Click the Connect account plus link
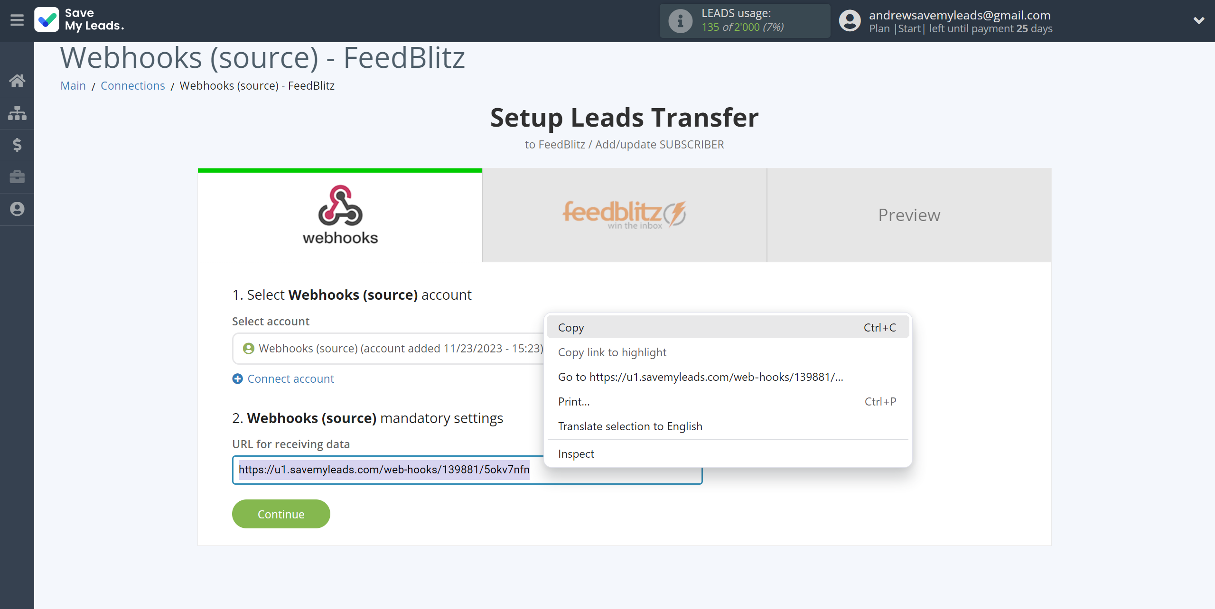The image size is (1215, 609). coord(283,378)
